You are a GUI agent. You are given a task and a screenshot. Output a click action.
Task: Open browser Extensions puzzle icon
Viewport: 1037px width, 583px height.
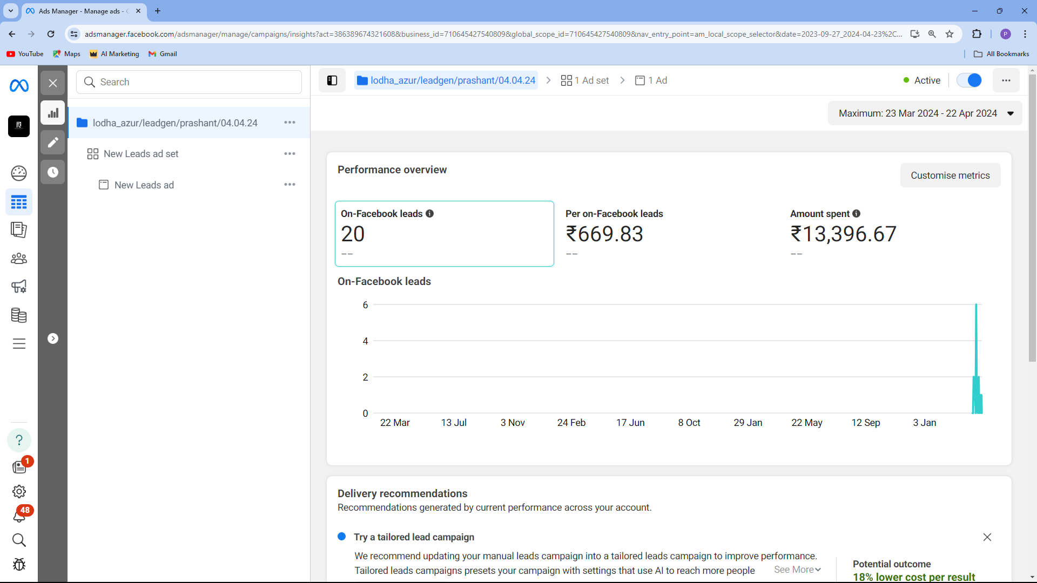[977, 34]
